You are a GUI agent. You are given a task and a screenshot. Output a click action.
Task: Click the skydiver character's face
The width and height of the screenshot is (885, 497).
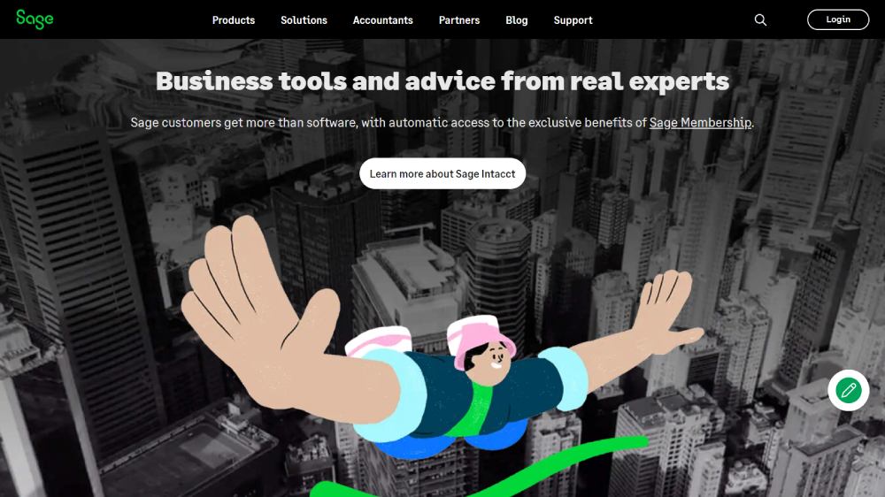click(x=489, y=361)
